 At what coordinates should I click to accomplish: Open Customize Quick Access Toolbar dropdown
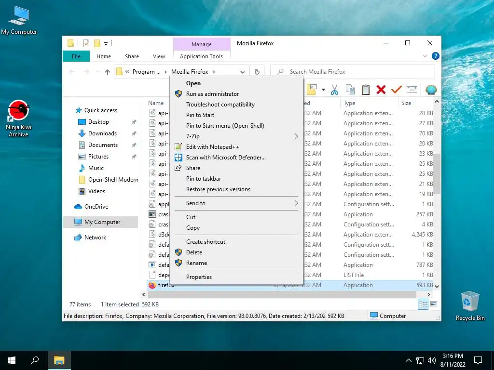106,44
